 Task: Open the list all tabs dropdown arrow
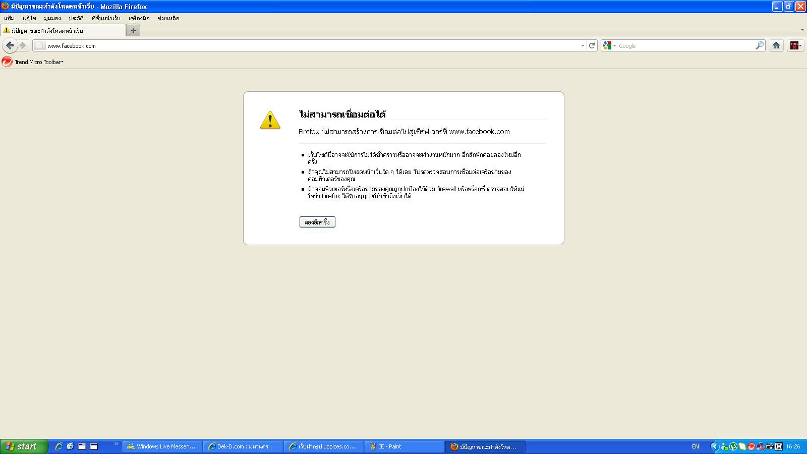tap(802, 30)
